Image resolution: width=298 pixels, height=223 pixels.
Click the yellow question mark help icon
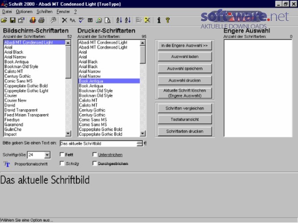(x=168, y=20)
